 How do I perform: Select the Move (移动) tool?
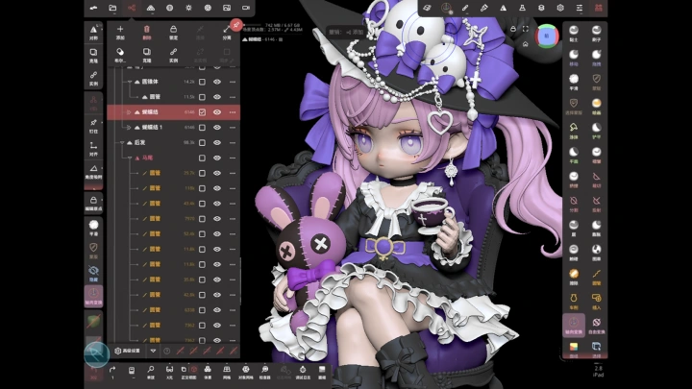tap(573, 58)
